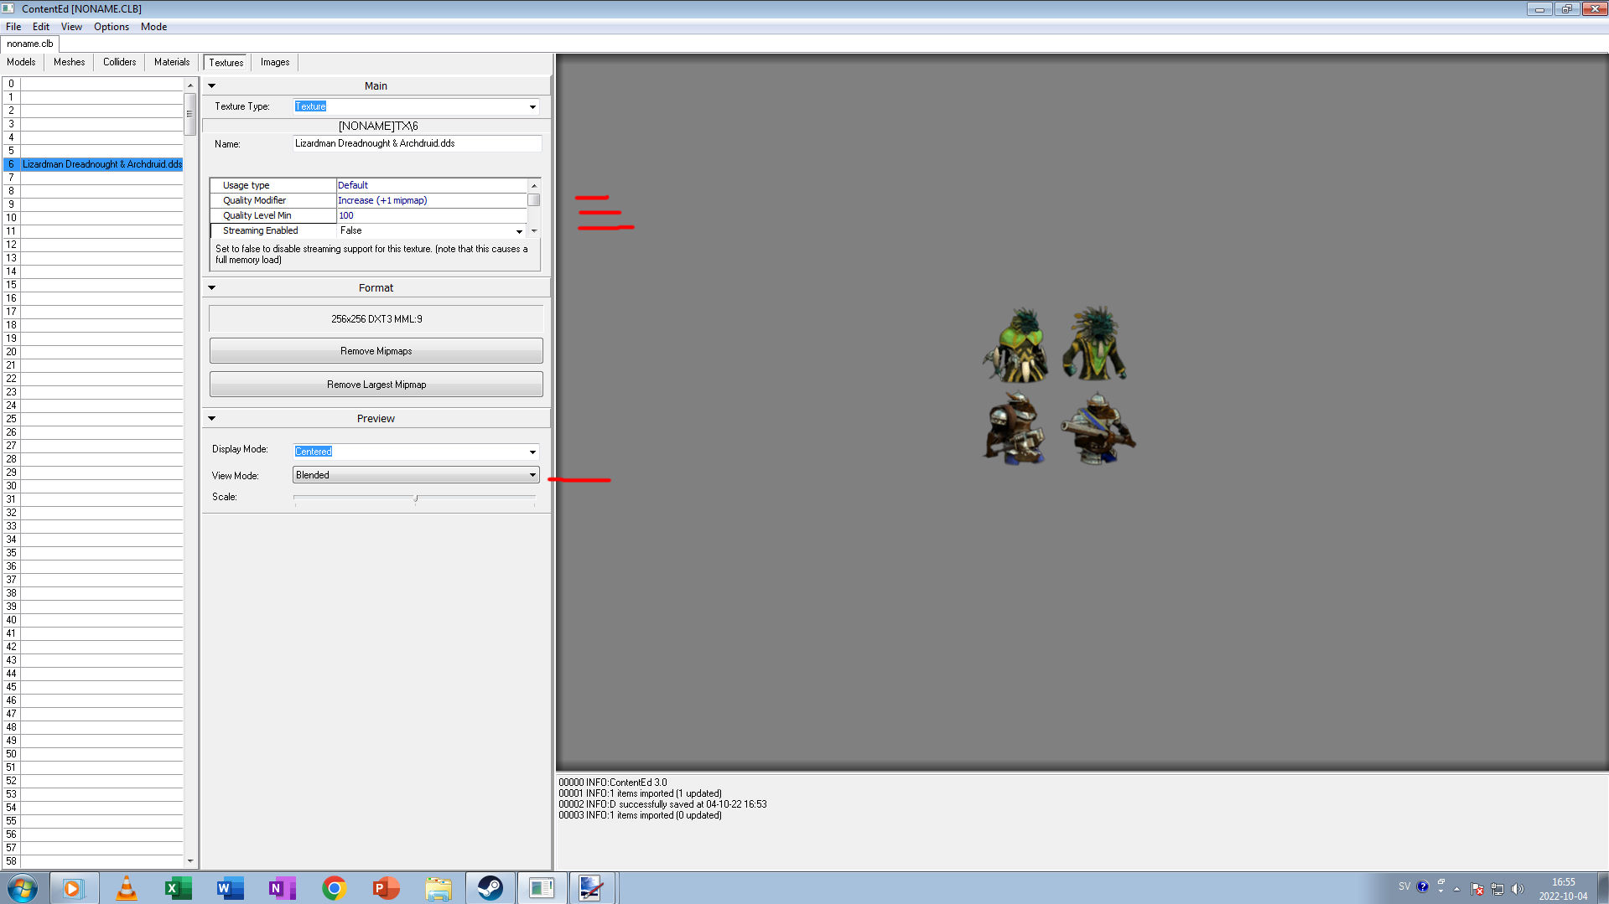
Task: Switch to the Meshes tab
Action: (x=69, y=62)
